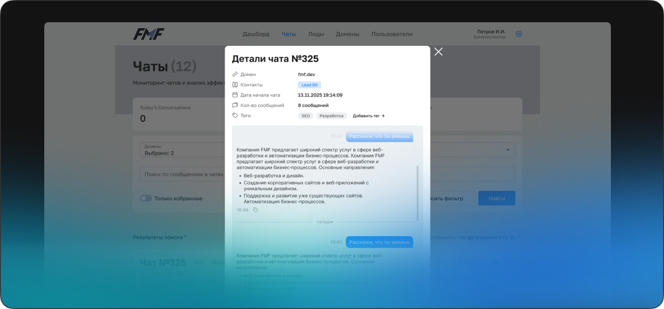Click the Добавить тег button
664x309 pixels.
369,116
